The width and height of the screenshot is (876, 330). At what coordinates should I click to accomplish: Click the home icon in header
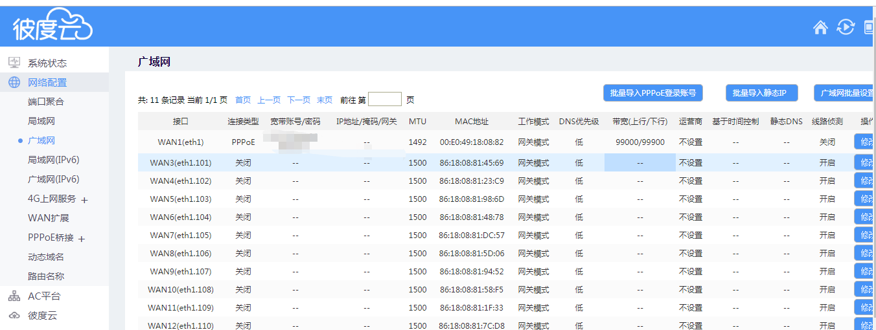pyautogui.click(x=820, y=27)
